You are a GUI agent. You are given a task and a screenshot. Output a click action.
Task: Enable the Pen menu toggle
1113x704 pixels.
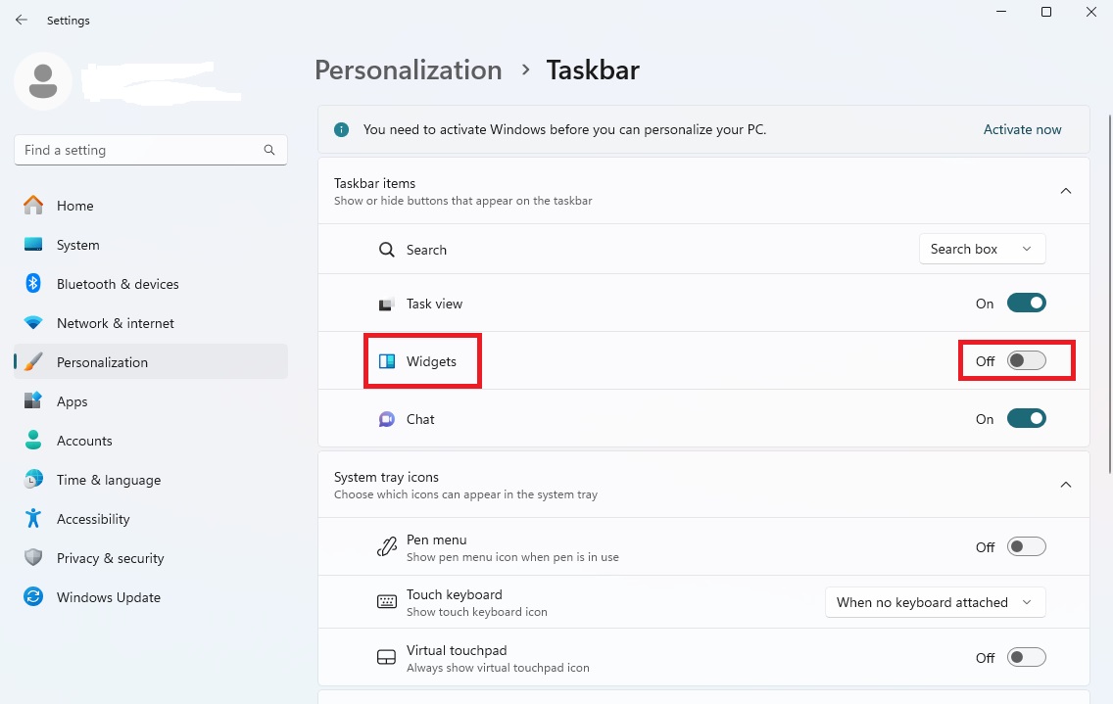(1027, 546)
